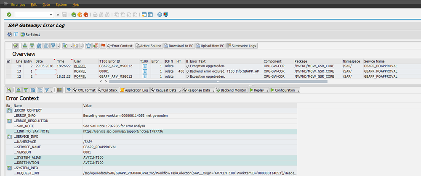The image size is (421, 176).
Task: Click the Call Stack button
Action: click(x=108, y=90)
